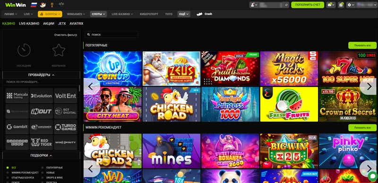Open the gift box bonuses icon
The width and height of the screenshot is (378, 183).
coord(341,5)
